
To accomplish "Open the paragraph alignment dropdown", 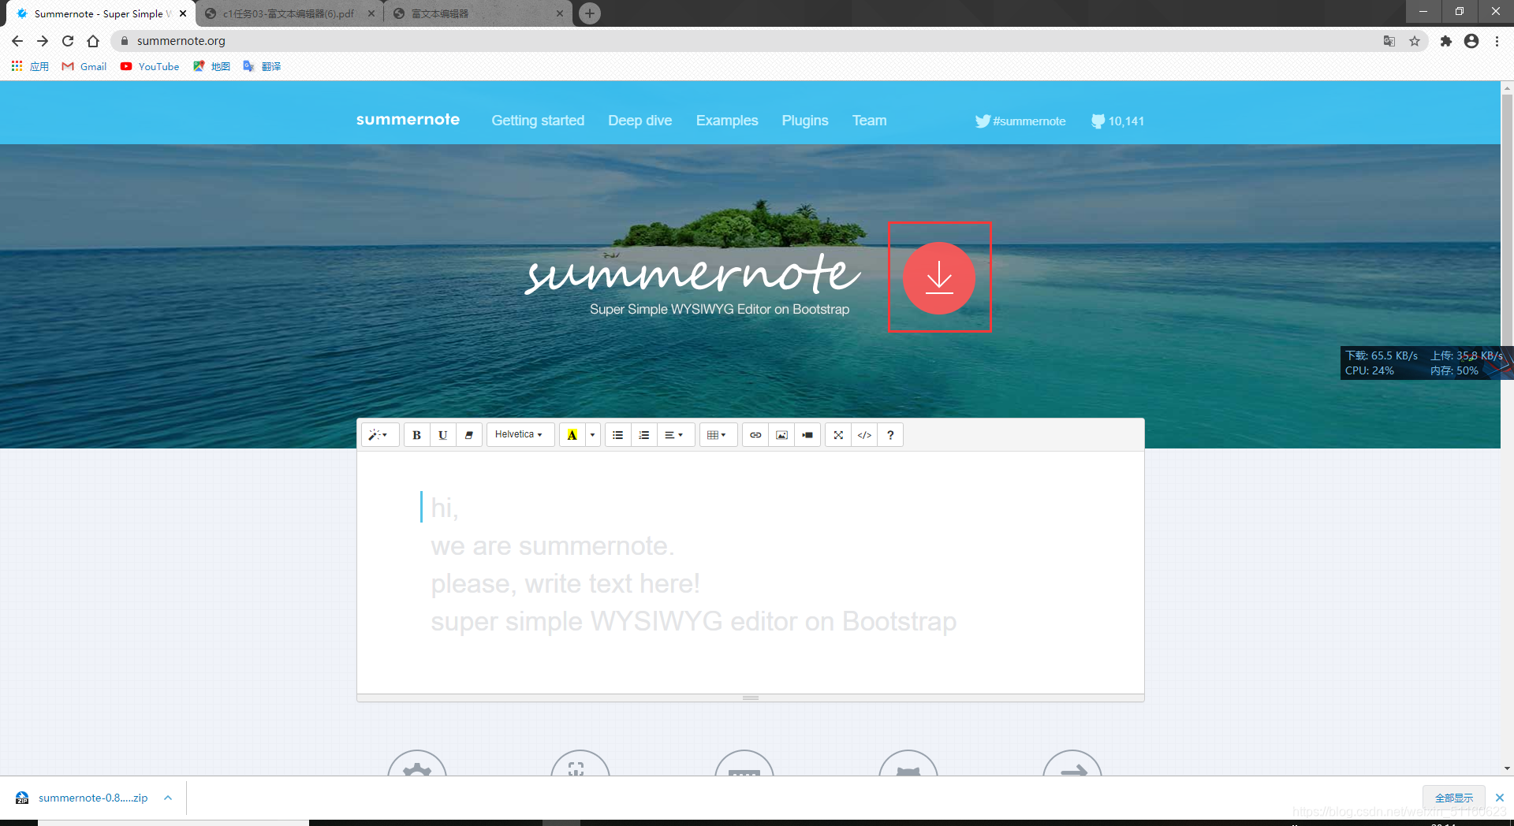I will [675, 435].
